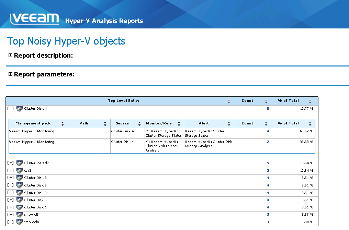Click the Cluster Disk 1 entity icon
Screen dimensions: 349x230
tap(20, 208)
